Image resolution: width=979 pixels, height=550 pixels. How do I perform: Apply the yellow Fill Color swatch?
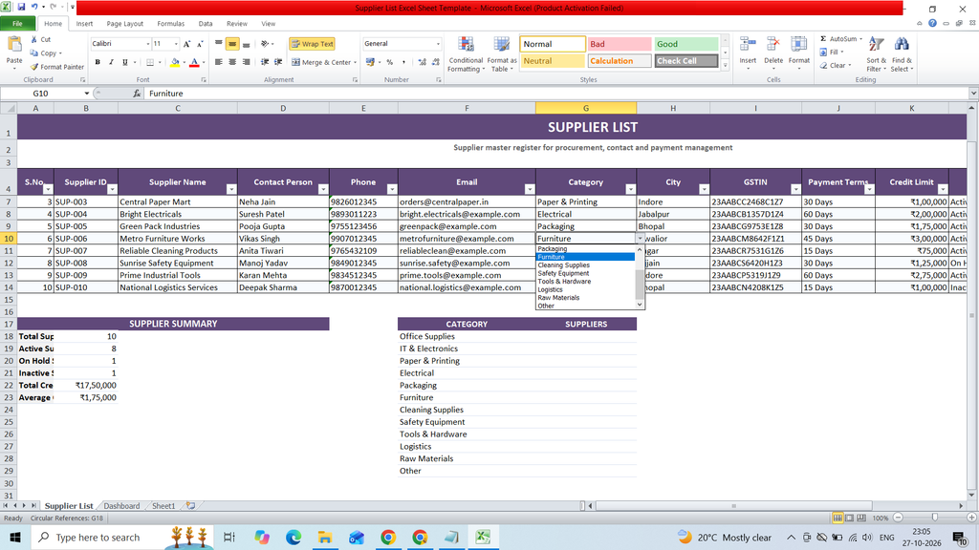[x=175, y=62]
